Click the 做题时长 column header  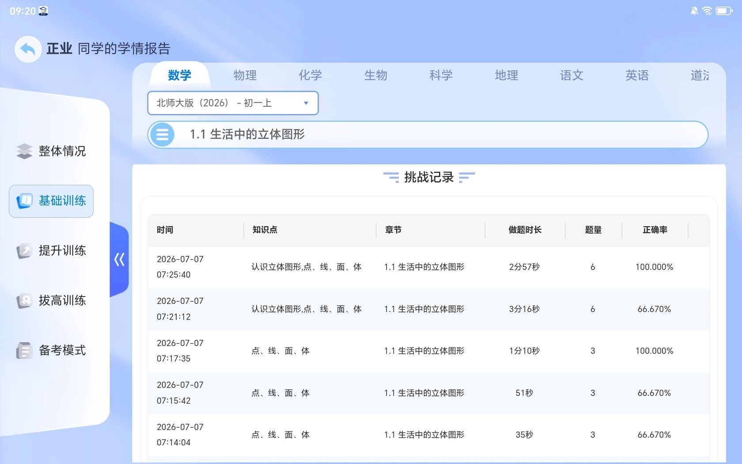525,230
